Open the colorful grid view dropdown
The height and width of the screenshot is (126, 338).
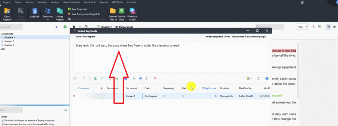tap(249, 78)
